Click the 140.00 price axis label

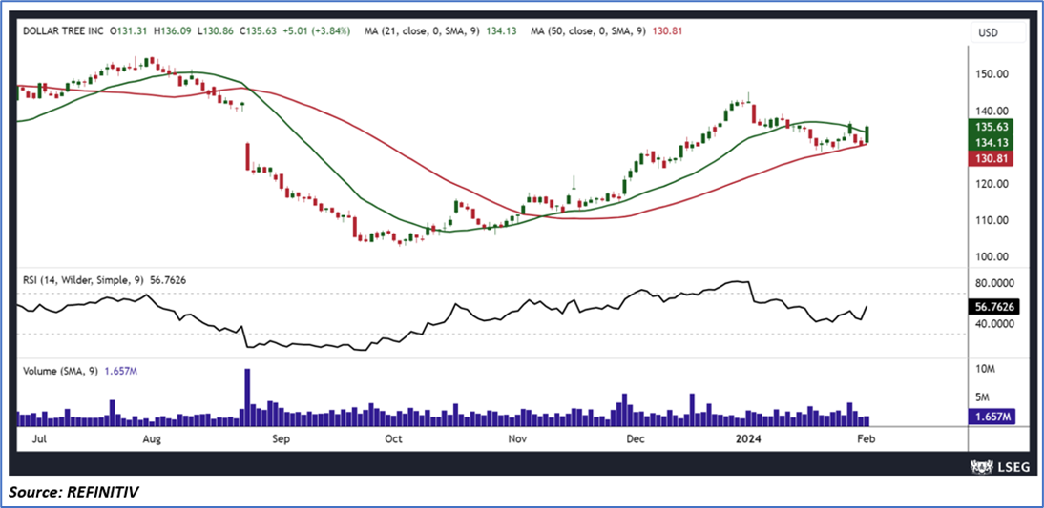point(994,112)
